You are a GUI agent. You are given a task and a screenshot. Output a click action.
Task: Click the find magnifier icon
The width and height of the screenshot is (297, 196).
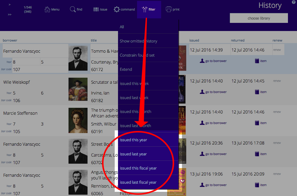click(x=73, y=9)
